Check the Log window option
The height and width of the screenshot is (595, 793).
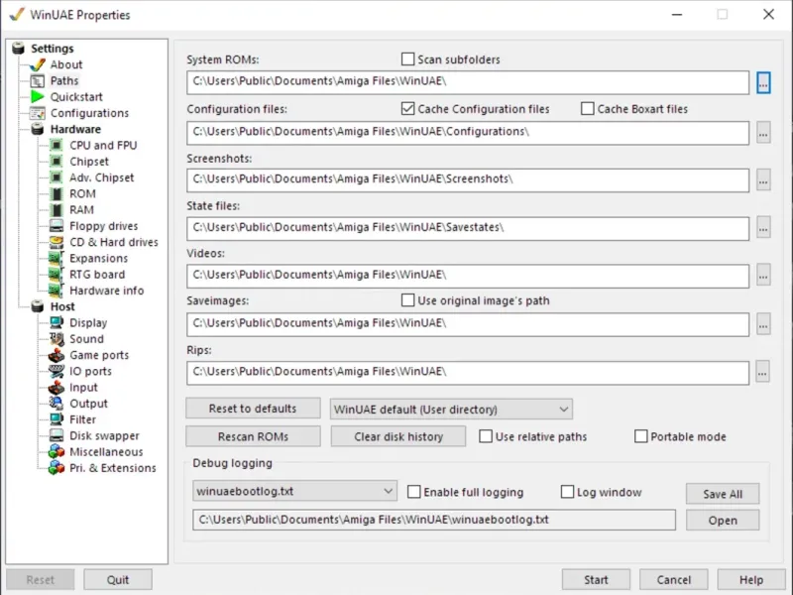(x=567, y=492)
